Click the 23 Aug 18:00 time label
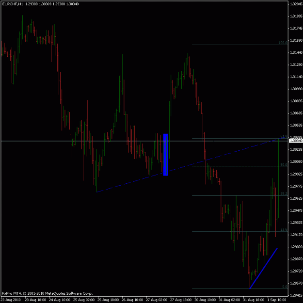The image size is (303, 303). [x=35, y=300]
